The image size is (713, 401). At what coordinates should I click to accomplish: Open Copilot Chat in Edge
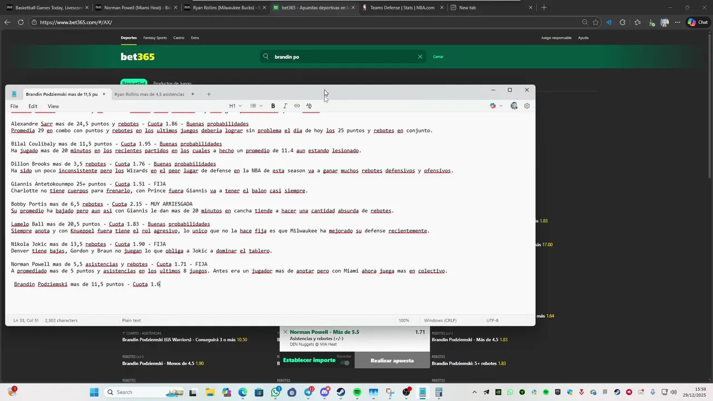pos(698,22)
